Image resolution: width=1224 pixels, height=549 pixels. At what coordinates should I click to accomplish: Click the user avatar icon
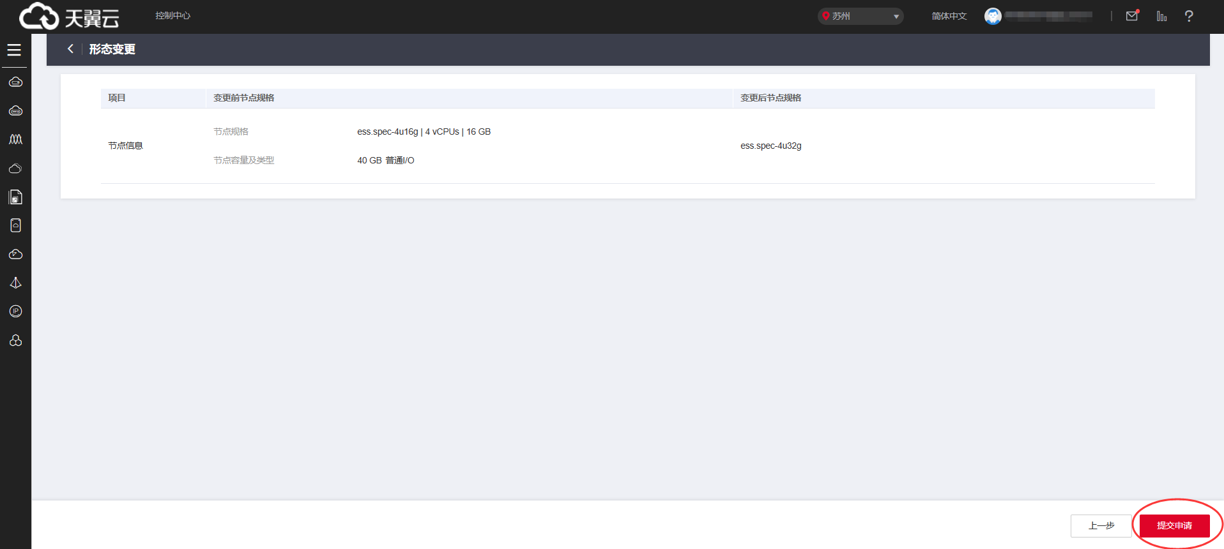pos(993,16)
